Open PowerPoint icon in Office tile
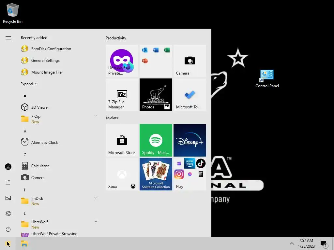This screenshot has height=250, width=334. point(145,61)
